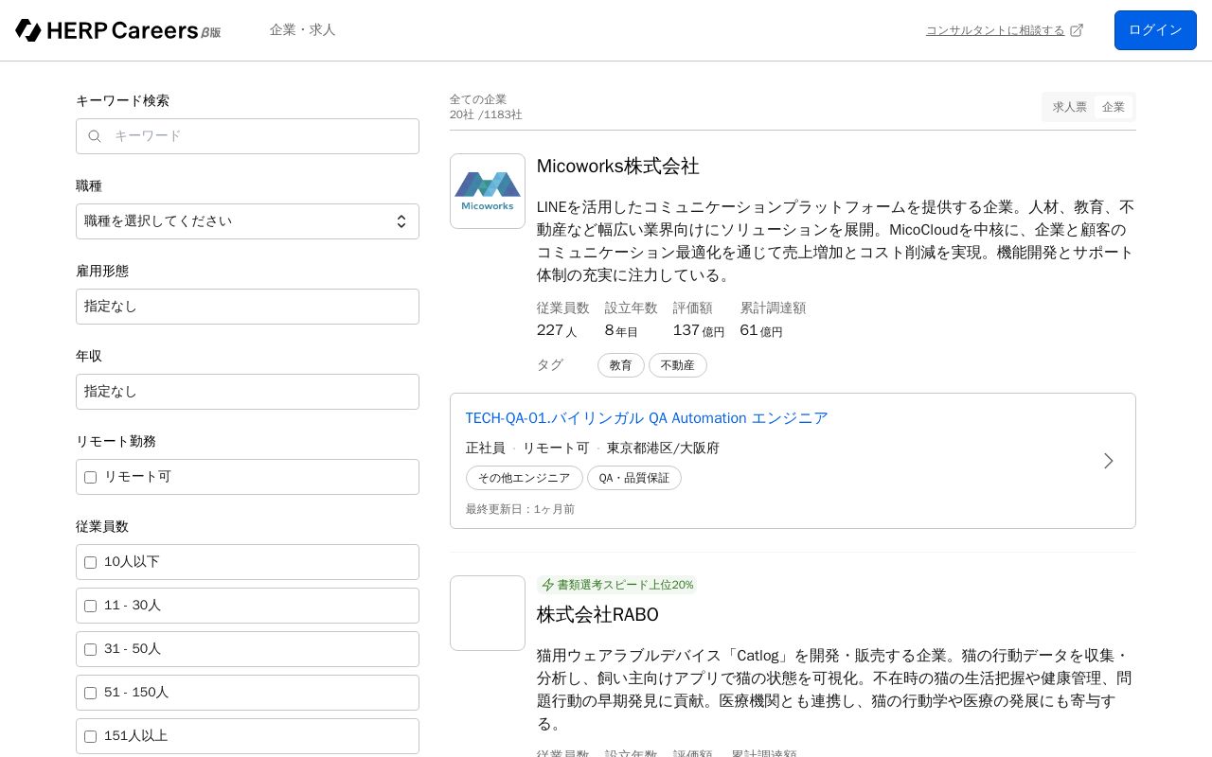
Task: Check the 51 - 150人 employee filter
Action: coord(91,693)
